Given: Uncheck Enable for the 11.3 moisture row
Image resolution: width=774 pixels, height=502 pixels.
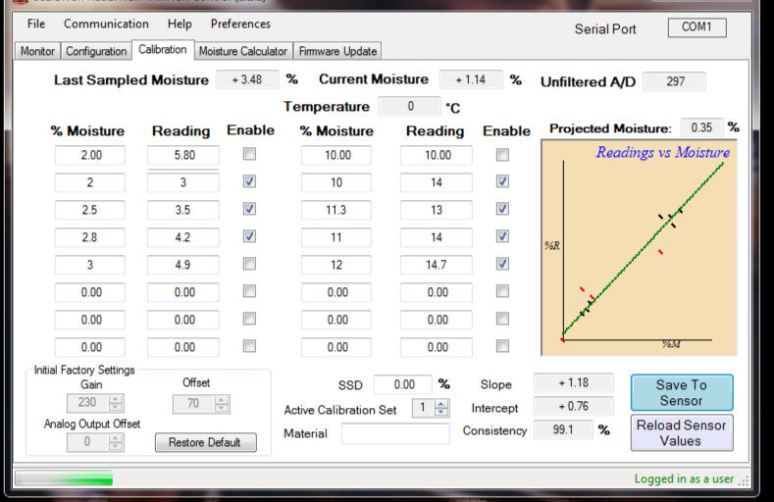Looking at the screenshot, I should (x=502, y=209).
